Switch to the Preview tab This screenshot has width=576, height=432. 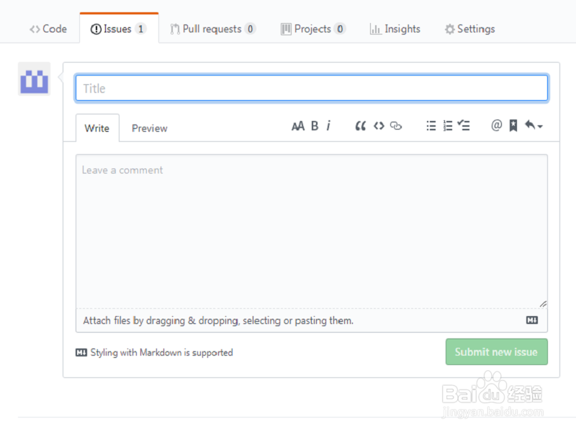click(149, 128)
